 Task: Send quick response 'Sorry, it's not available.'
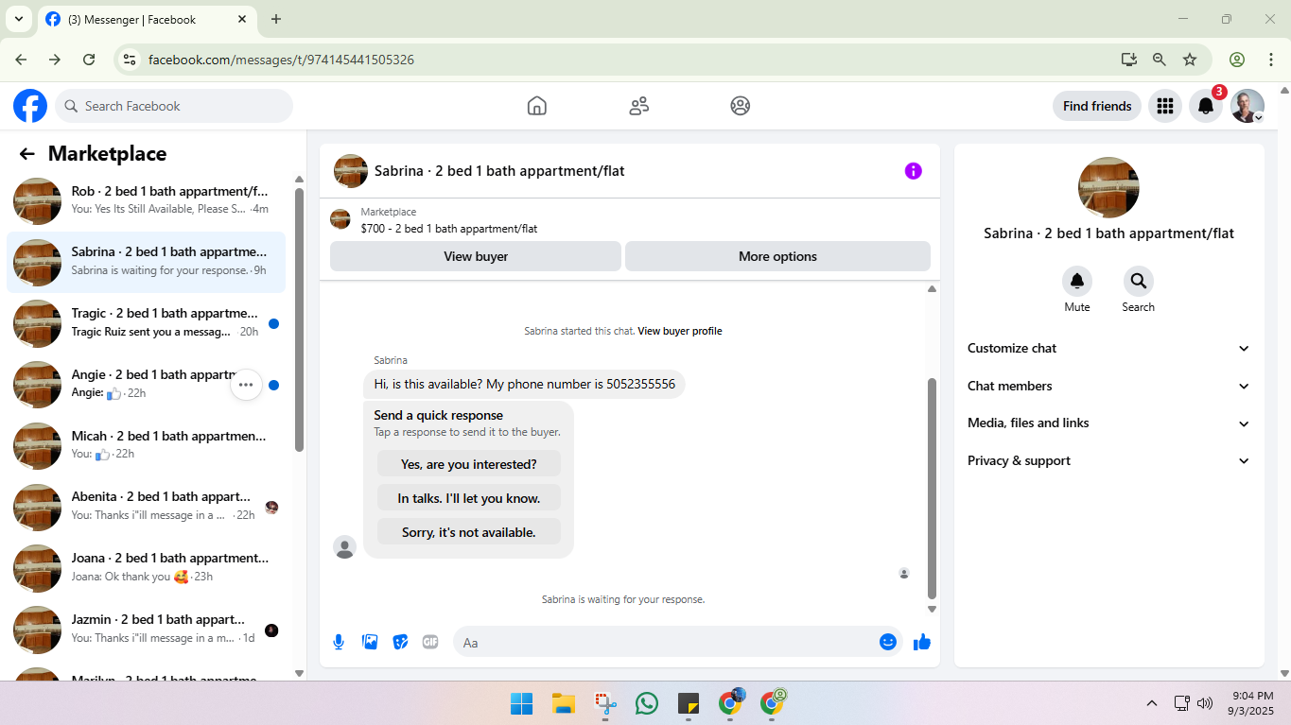point(469,532)
